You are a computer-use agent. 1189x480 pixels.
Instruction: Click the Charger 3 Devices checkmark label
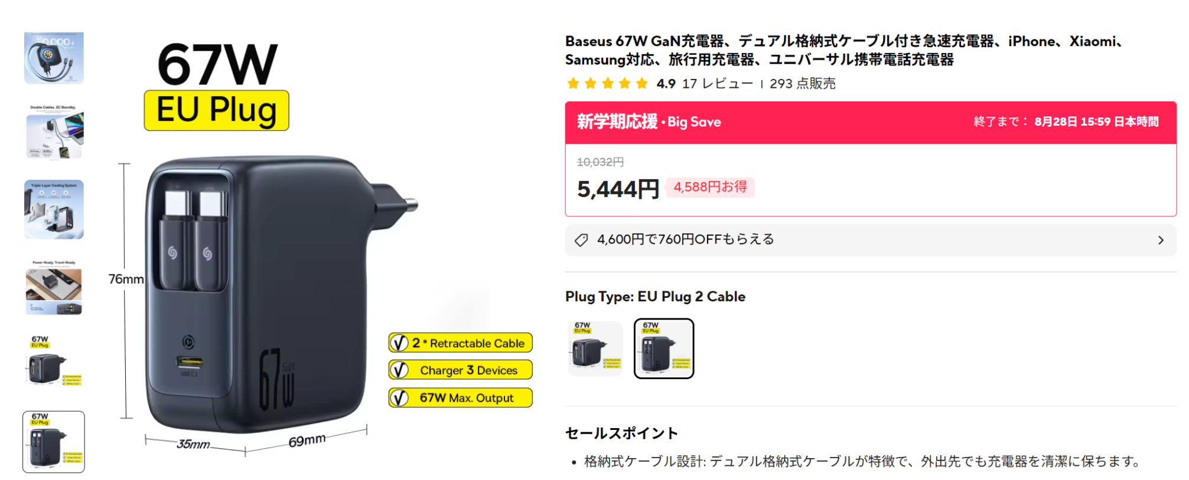[461, 370]
